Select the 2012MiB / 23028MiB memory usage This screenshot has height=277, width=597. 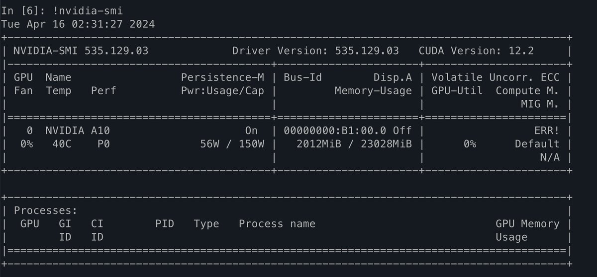coord(354,144)
